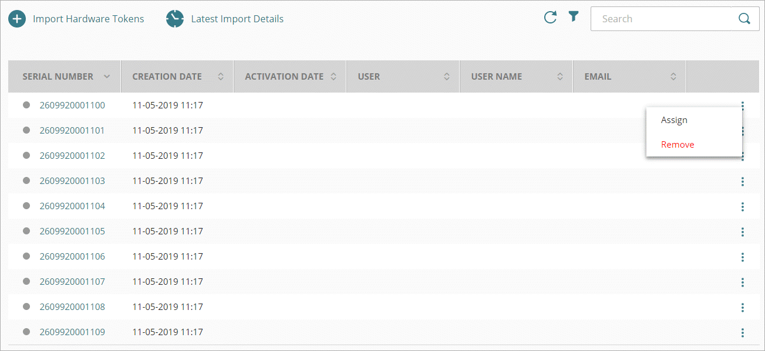This screenshot has width=765, height=351.
Task: Click status dot of token 2609920001102
Action: point(26,155)
